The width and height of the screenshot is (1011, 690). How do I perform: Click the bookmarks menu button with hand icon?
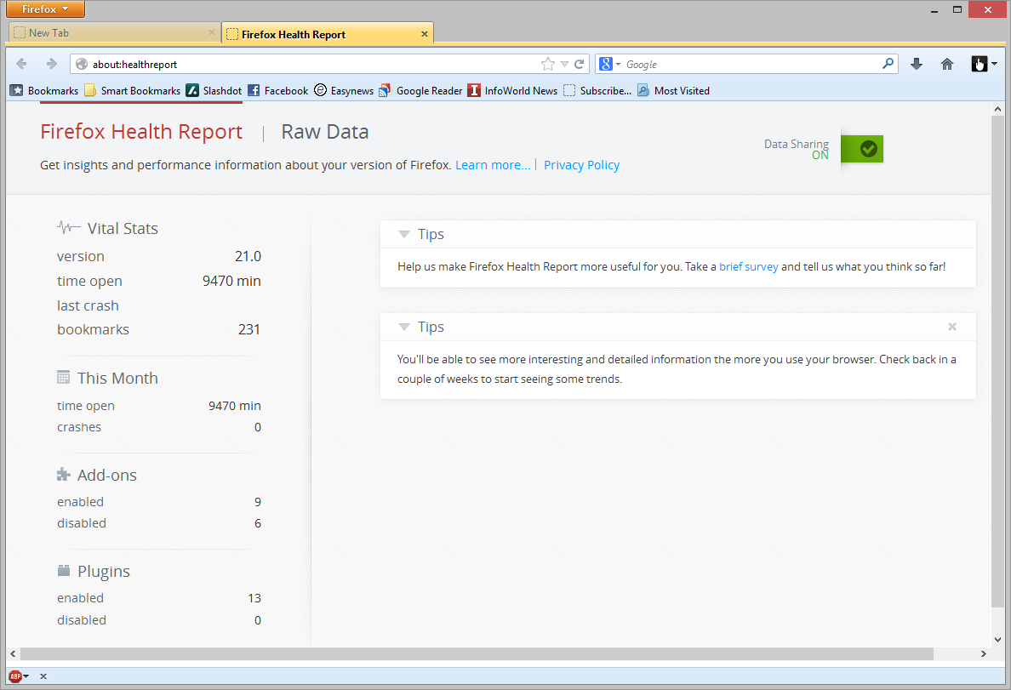(x=980, y=64)
